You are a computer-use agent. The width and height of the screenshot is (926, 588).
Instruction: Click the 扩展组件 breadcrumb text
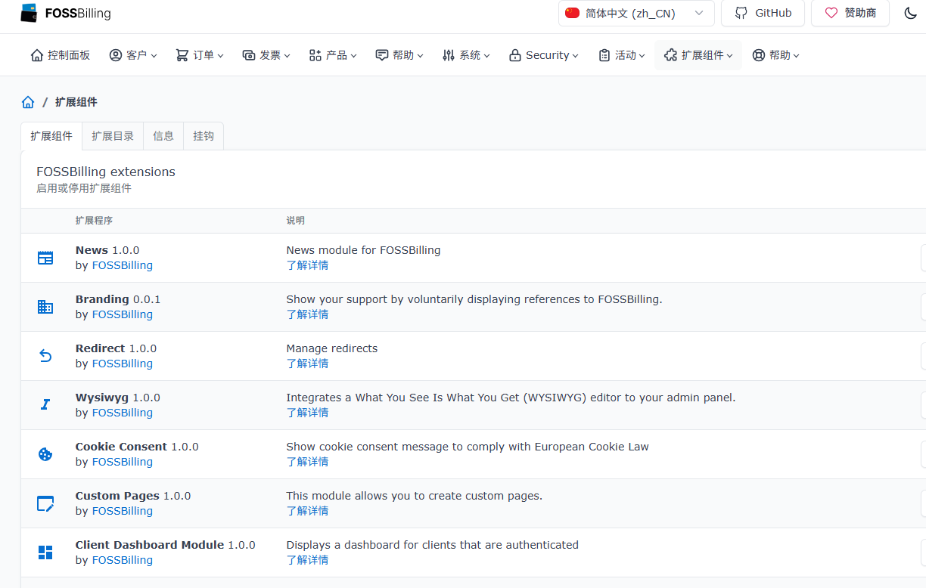point(76,102)
